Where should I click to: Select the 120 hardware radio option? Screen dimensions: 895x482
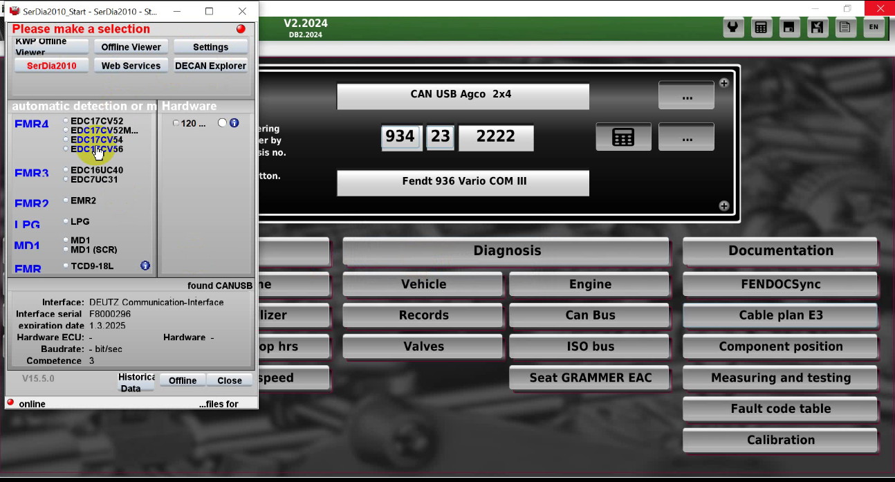[x=176, y=123]
